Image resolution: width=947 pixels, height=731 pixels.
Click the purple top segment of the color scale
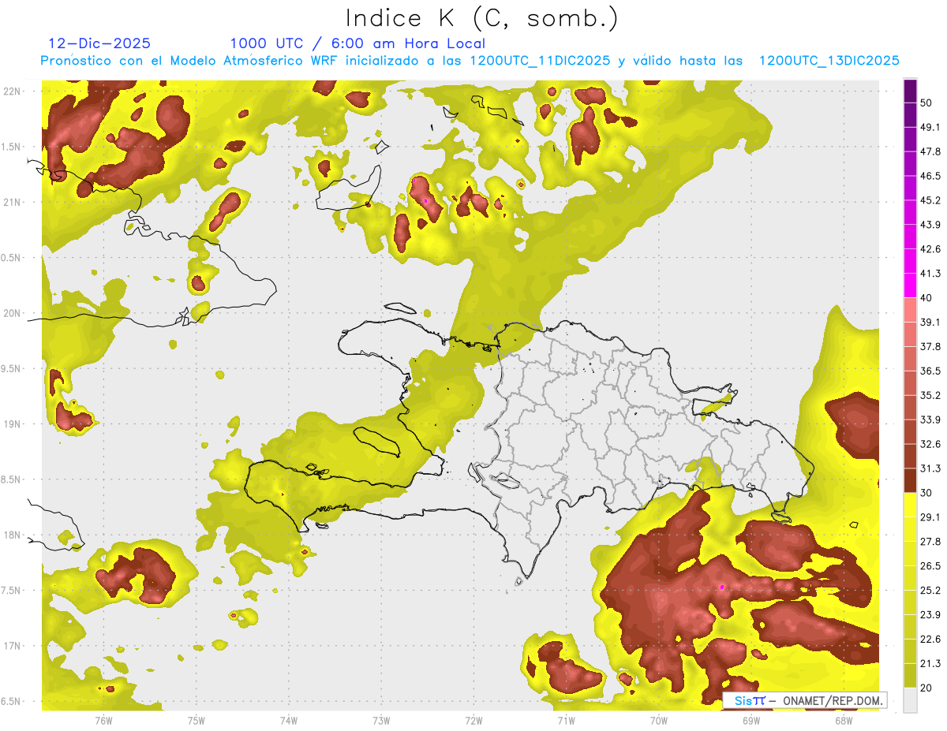tap(910, 91)
